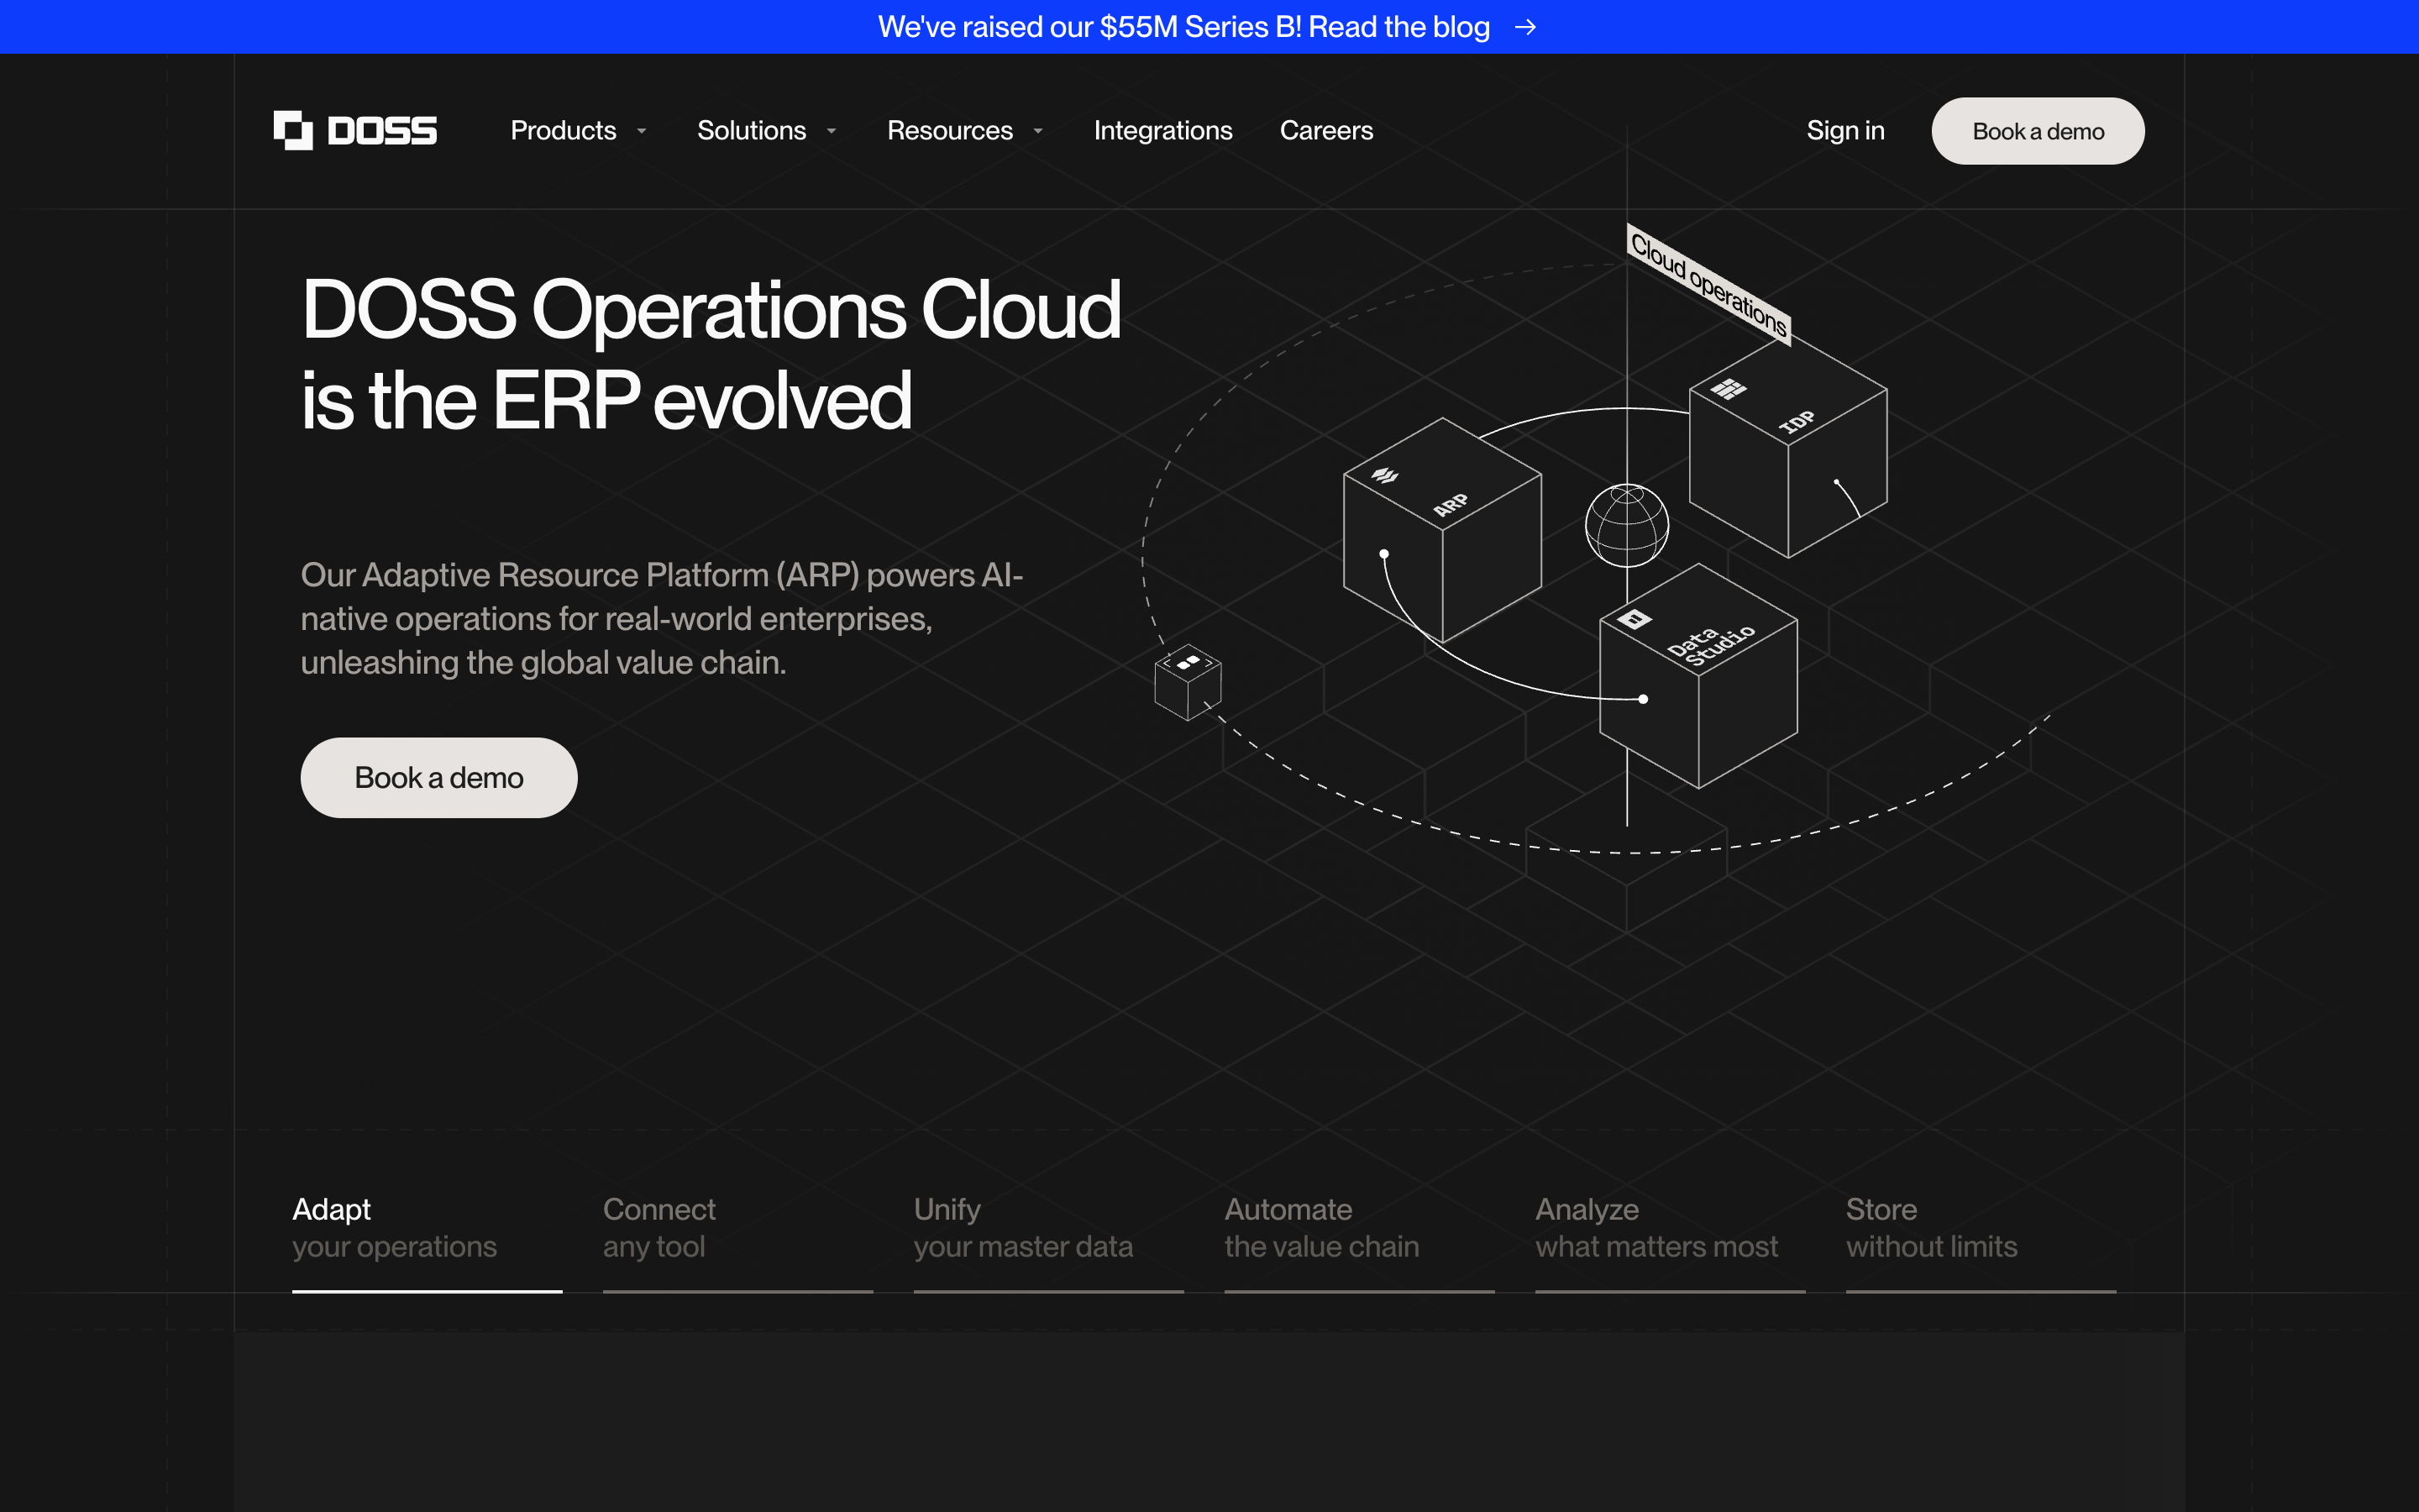Image resolution: width=2419 pixels, height=1512 pixels.
Task: Click the globe icon in the diagram center
Action: point(1626,525)
